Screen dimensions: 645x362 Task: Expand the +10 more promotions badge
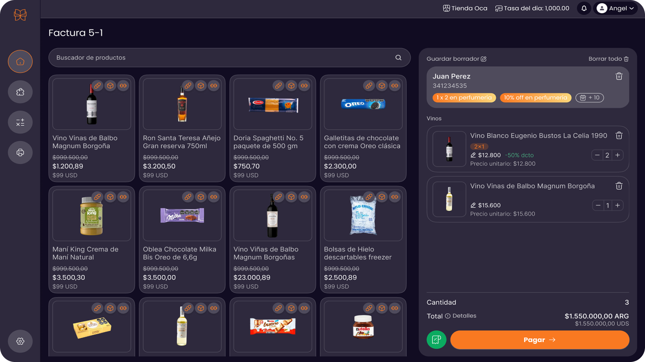point(590,98)
